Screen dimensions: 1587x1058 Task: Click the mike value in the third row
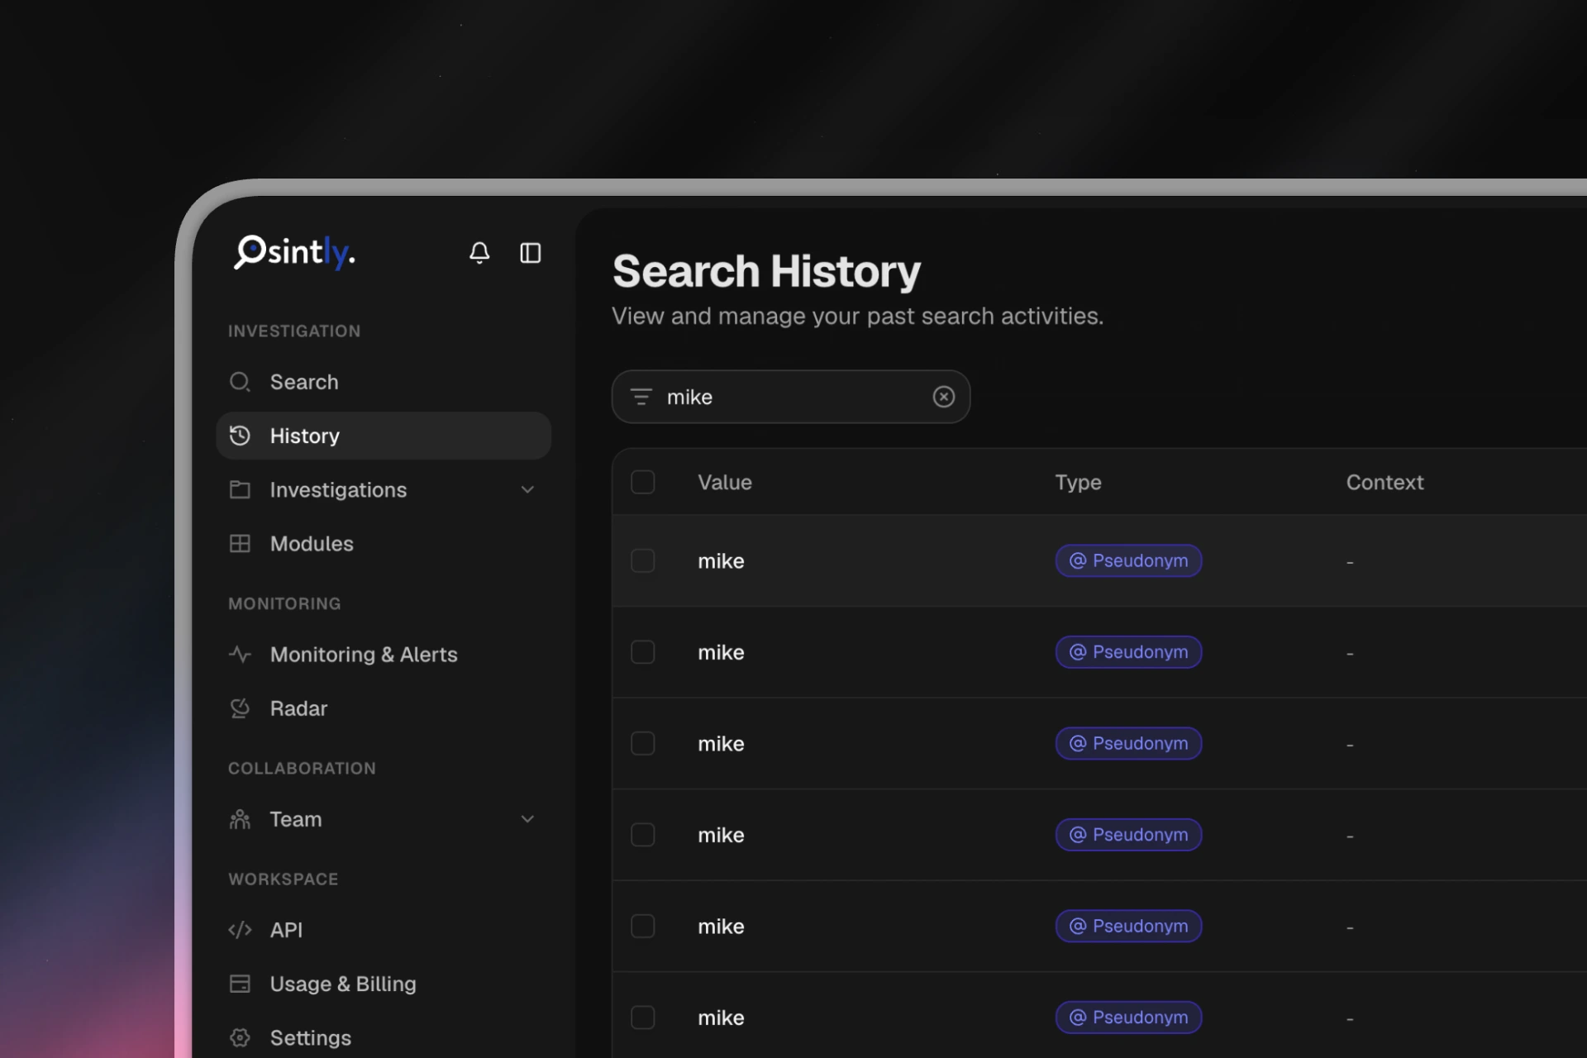pos(721,744)
